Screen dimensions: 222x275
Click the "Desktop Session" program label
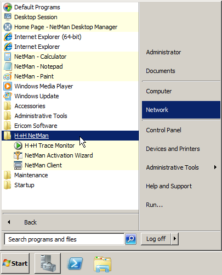[36, 17]
